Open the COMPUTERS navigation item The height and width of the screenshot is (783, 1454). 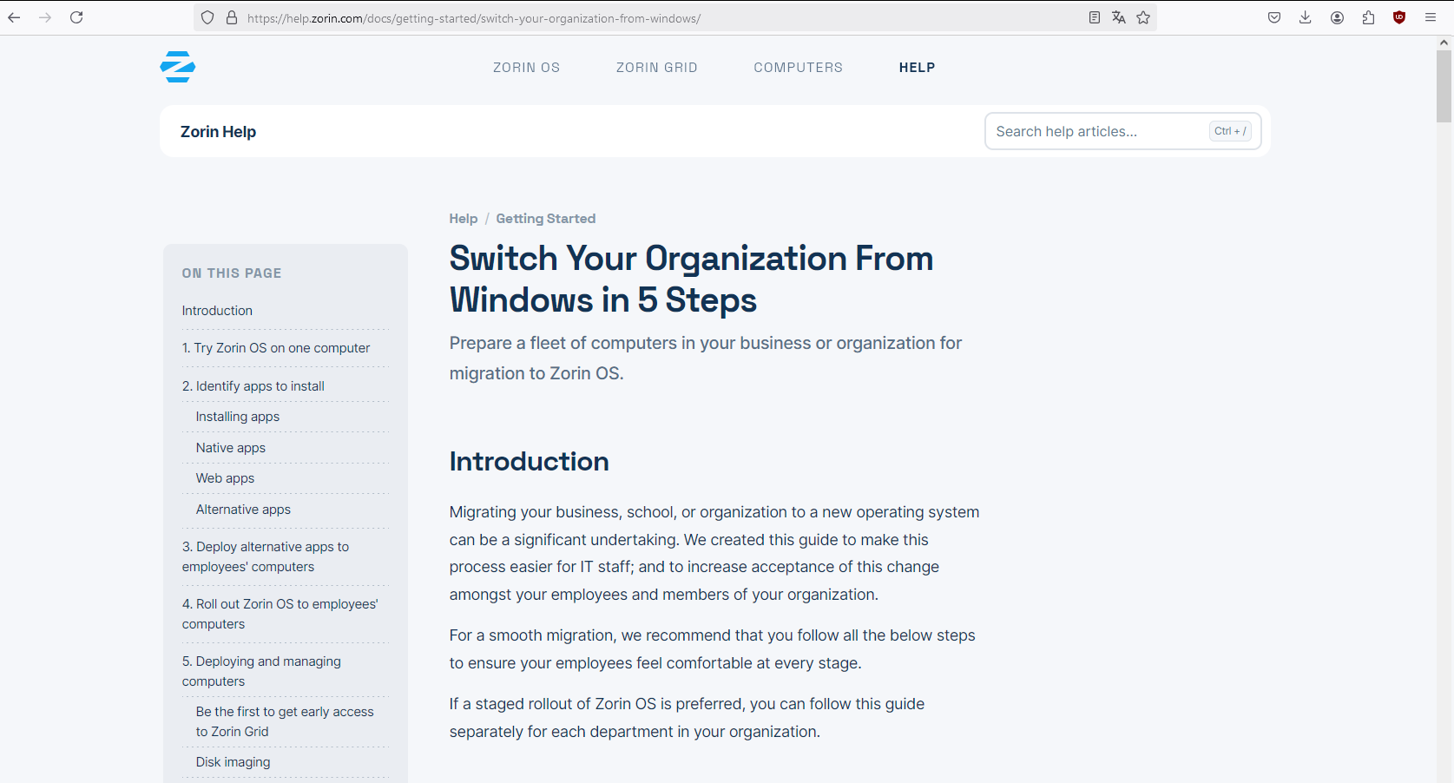coord(798,68)
